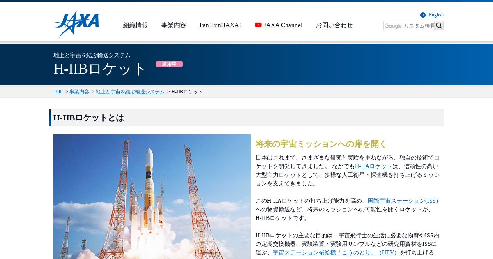Click current breadcrumb item H-IIBロケット
This screenshot has width=493, height=259.
click(x=187, y=92)
